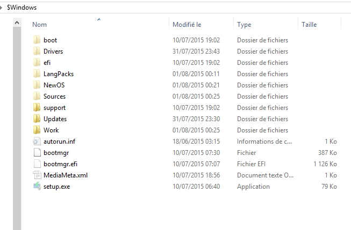Screen dimensions: 351x230
Task: Select the MediaMeta.xml document icon
Action: point(37,175)
